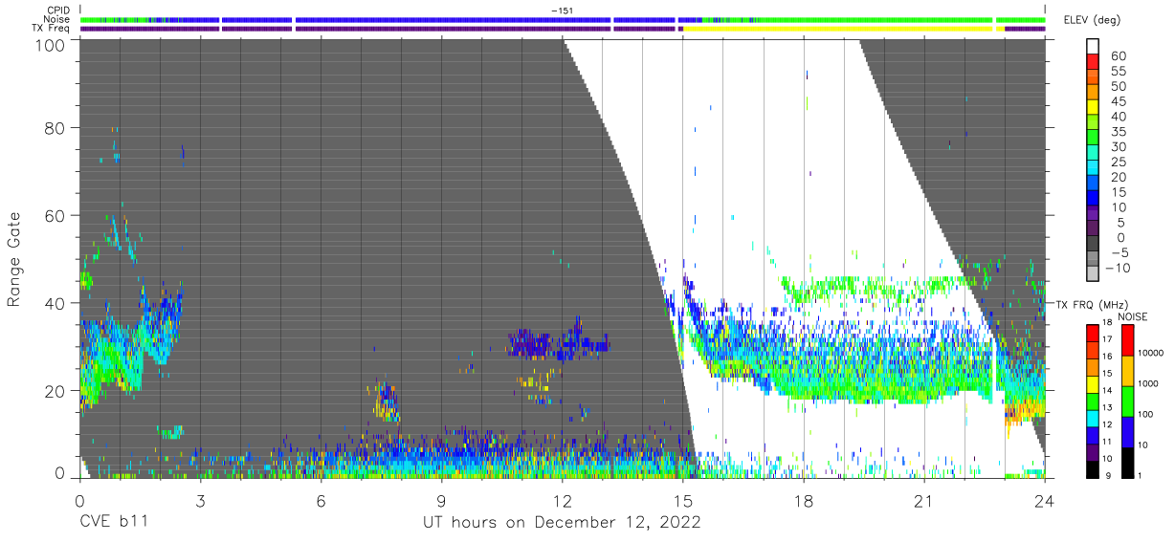The width and height of the screenshot is (1175, 542).
Task: Click the red swatch in ELEV colorbar
Action: pos(1094,63)
